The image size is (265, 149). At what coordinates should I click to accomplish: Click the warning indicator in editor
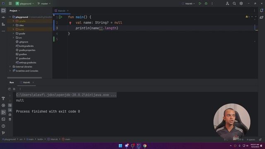248,17
